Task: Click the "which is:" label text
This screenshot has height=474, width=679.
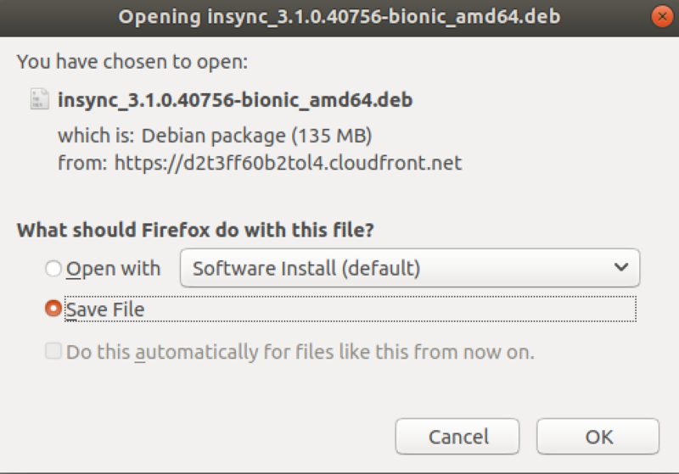Action: coord(97,135)
